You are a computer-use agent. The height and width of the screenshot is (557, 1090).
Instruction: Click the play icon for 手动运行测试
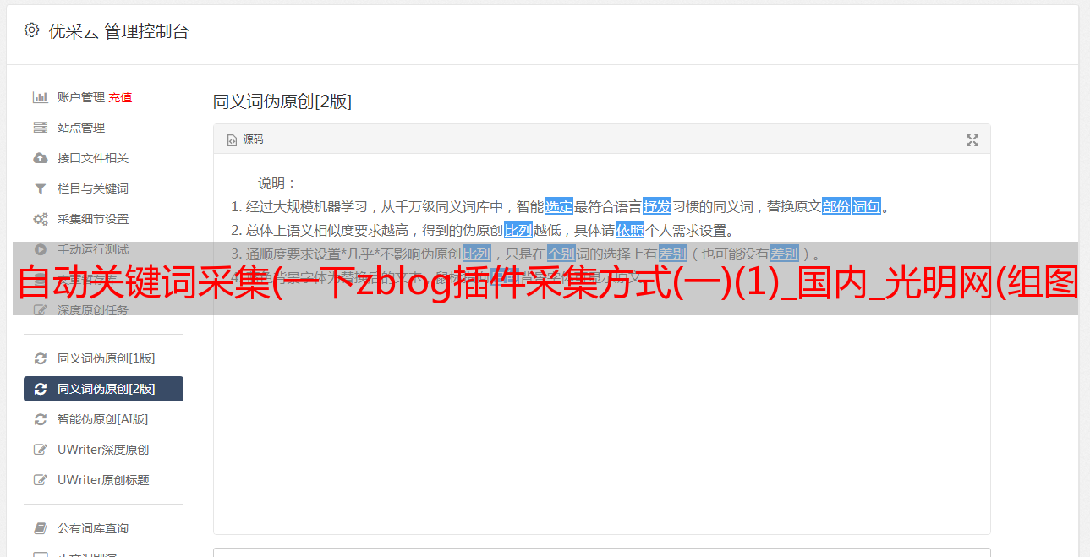point(40,249)
